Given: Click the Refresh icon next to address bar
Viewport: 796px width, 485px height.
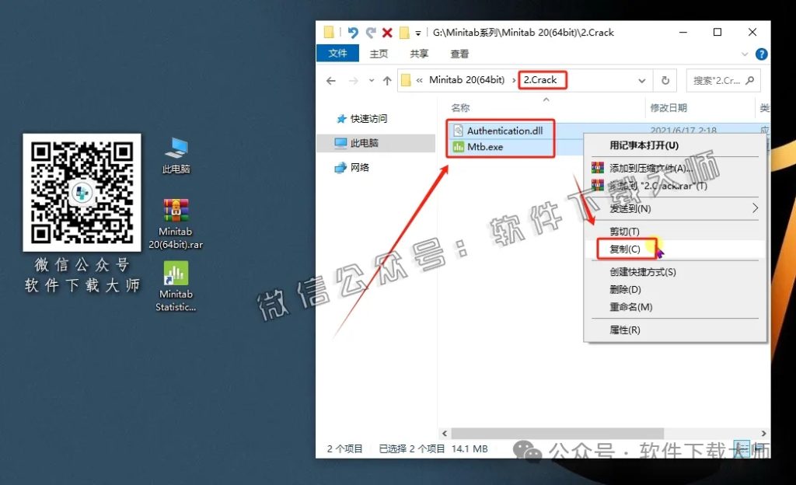Looking at the screenshot, I should (x=666, y=80).
